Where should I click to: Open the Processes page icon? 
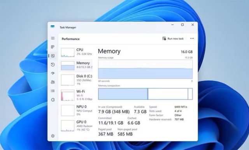(x=53, y=47)
